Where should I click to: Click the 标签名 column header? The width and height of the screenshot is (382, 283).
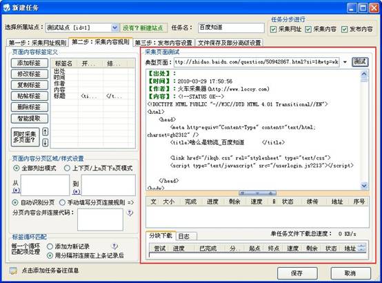coord(64,64)
